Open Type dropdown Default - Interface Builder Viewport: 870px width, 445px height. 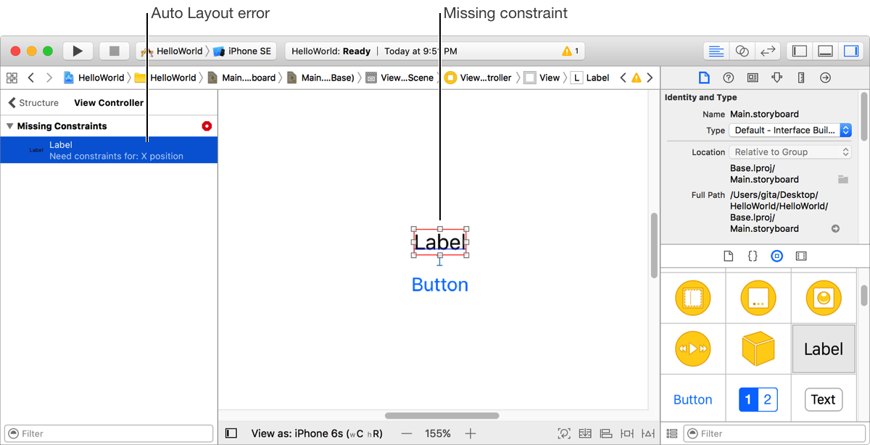tap(790, 130)
